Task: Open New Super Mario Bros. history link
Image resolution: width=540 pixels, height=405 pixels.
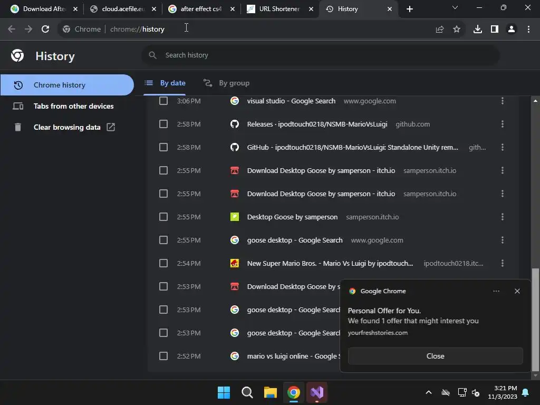Action: [330, 263]
